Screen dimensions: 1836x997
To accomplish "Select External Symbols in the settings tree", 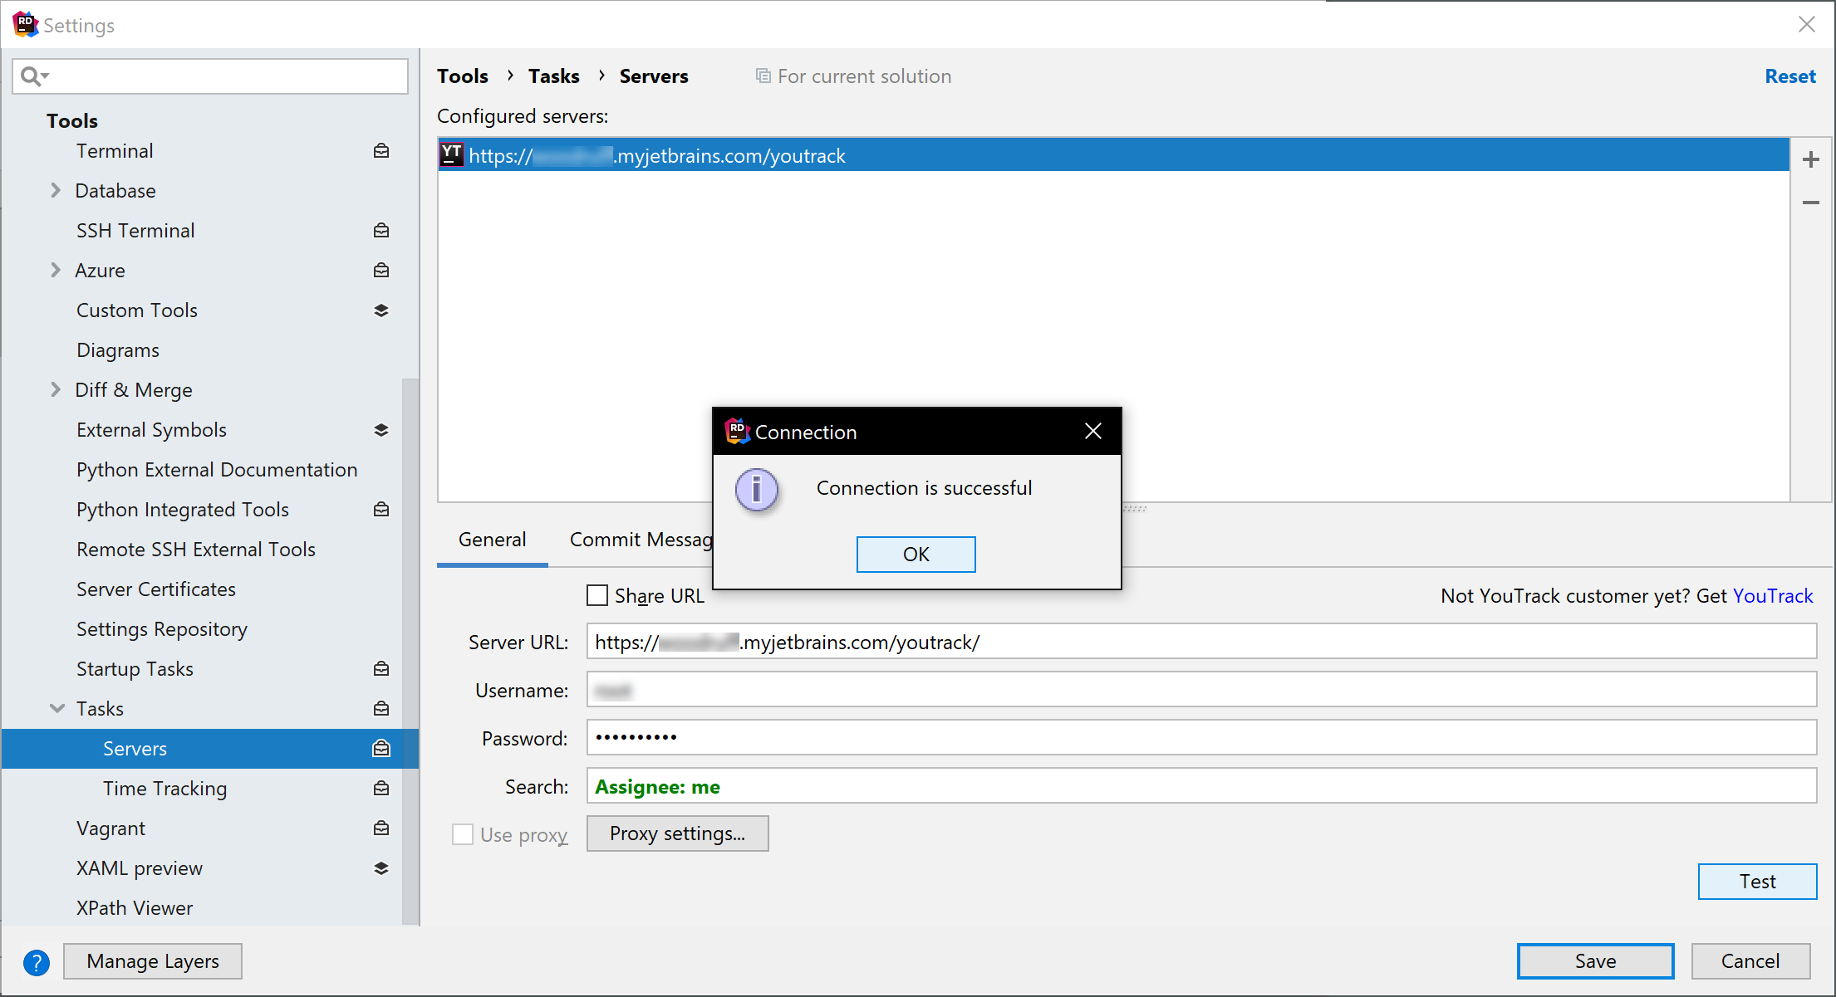I will coord(151,430).
